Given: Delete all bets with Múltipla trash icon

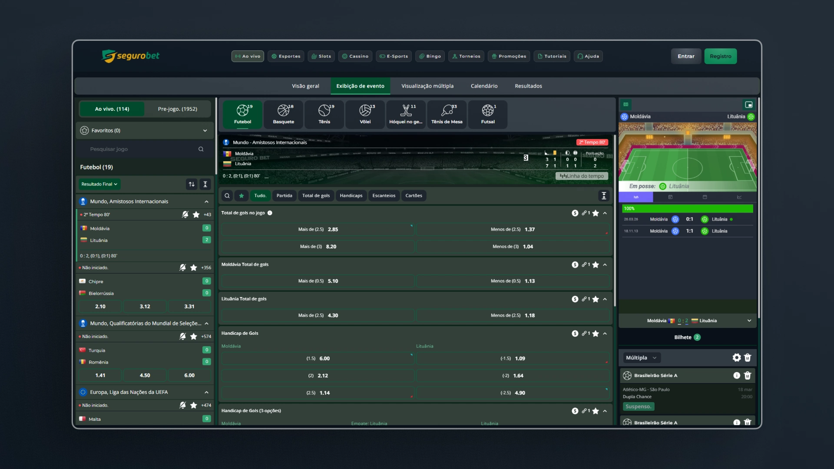Looking at the screenshot, I should [748, 358].
